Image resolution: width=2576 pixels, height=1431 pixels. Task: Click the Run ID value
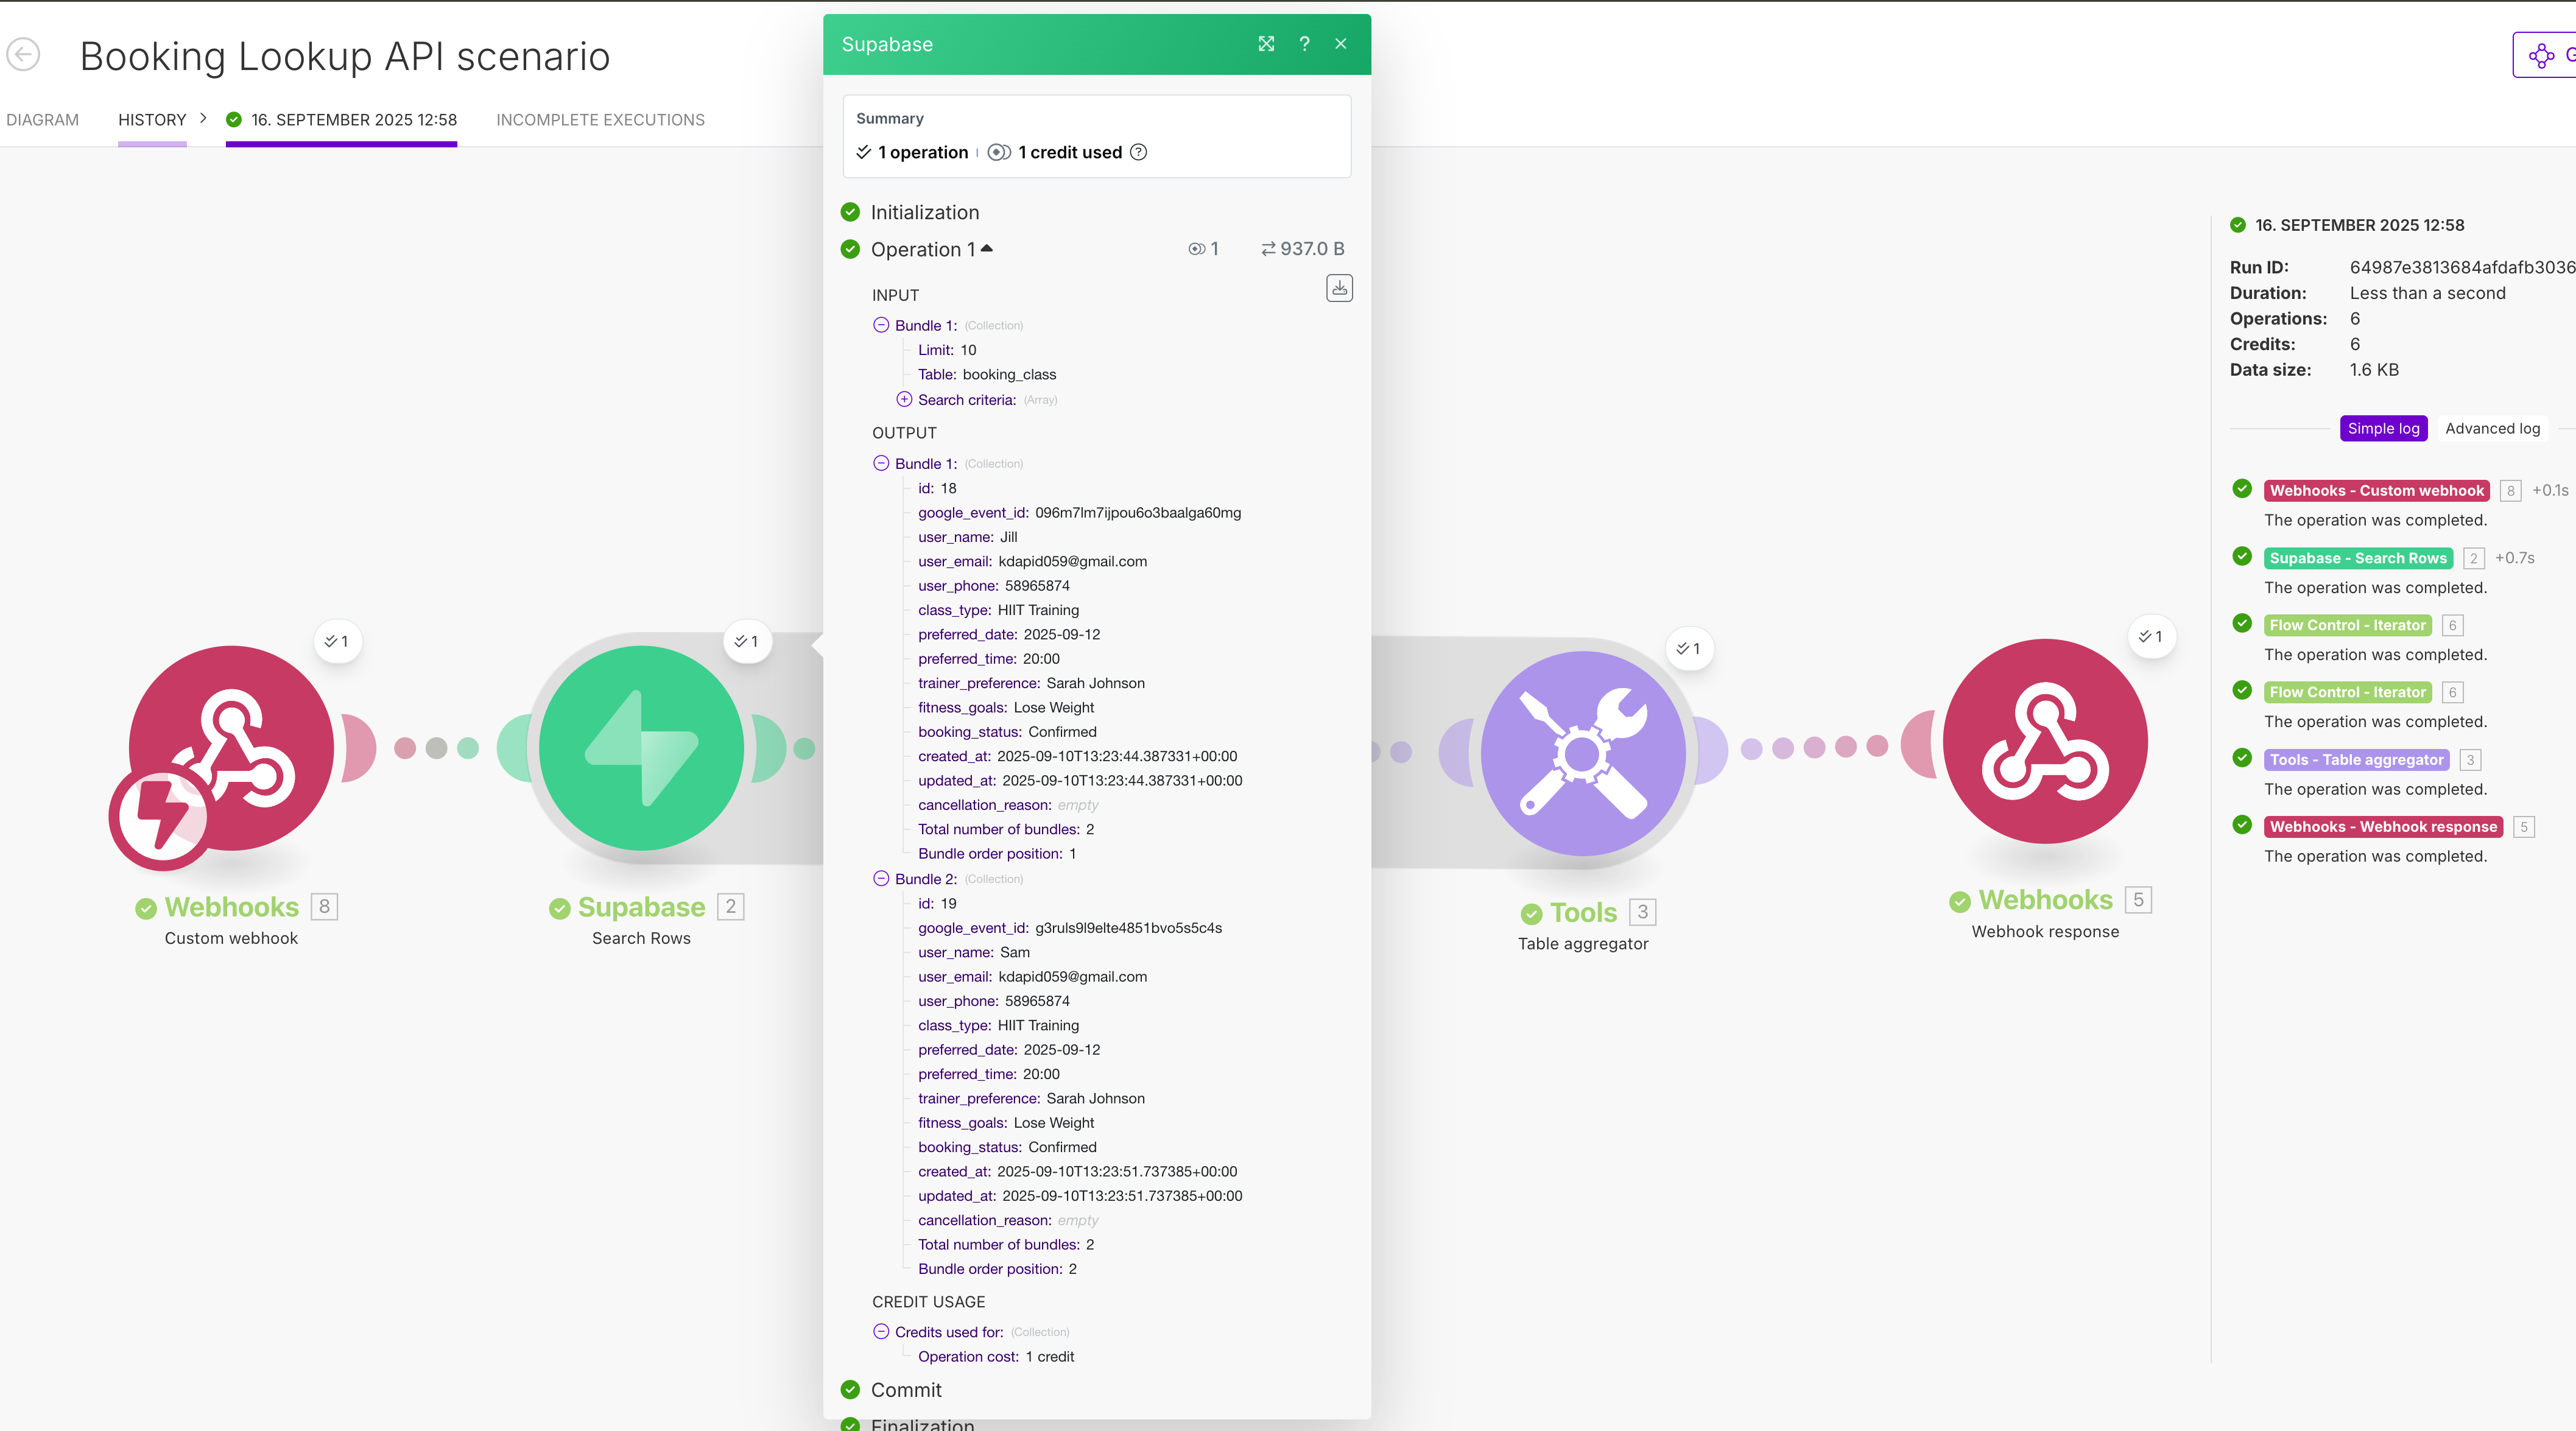(x=2462, y=267)
